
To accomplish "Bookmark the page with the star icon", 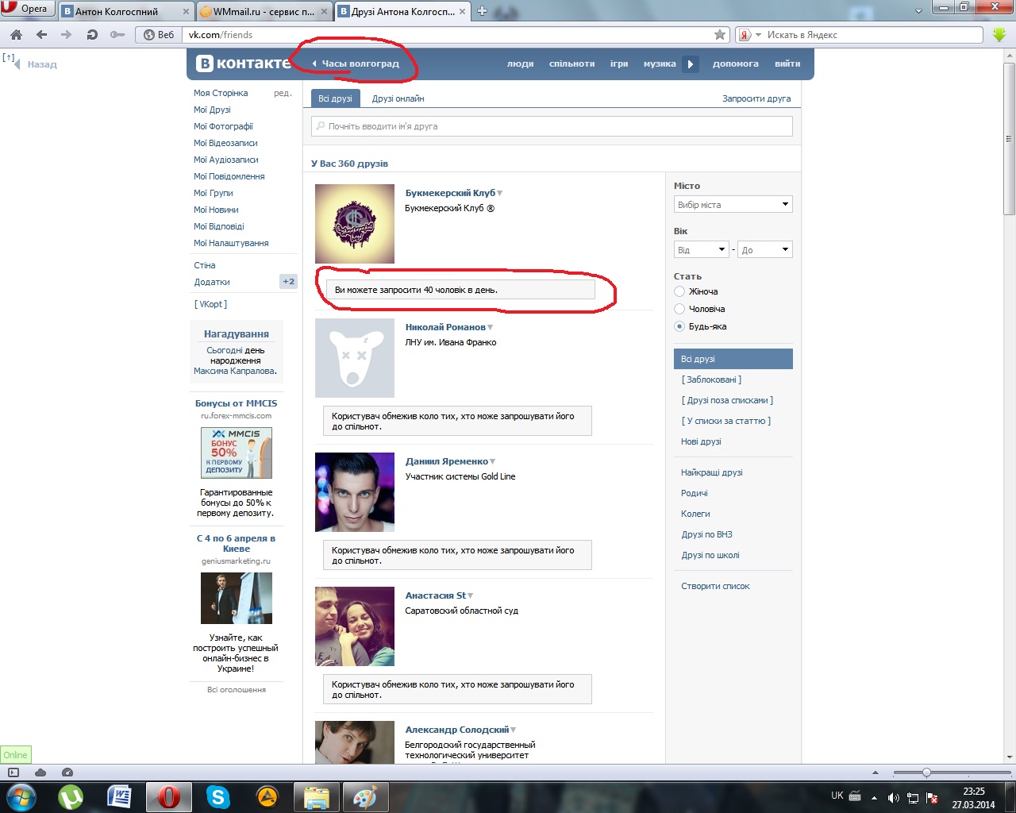I will click(720, 35).
